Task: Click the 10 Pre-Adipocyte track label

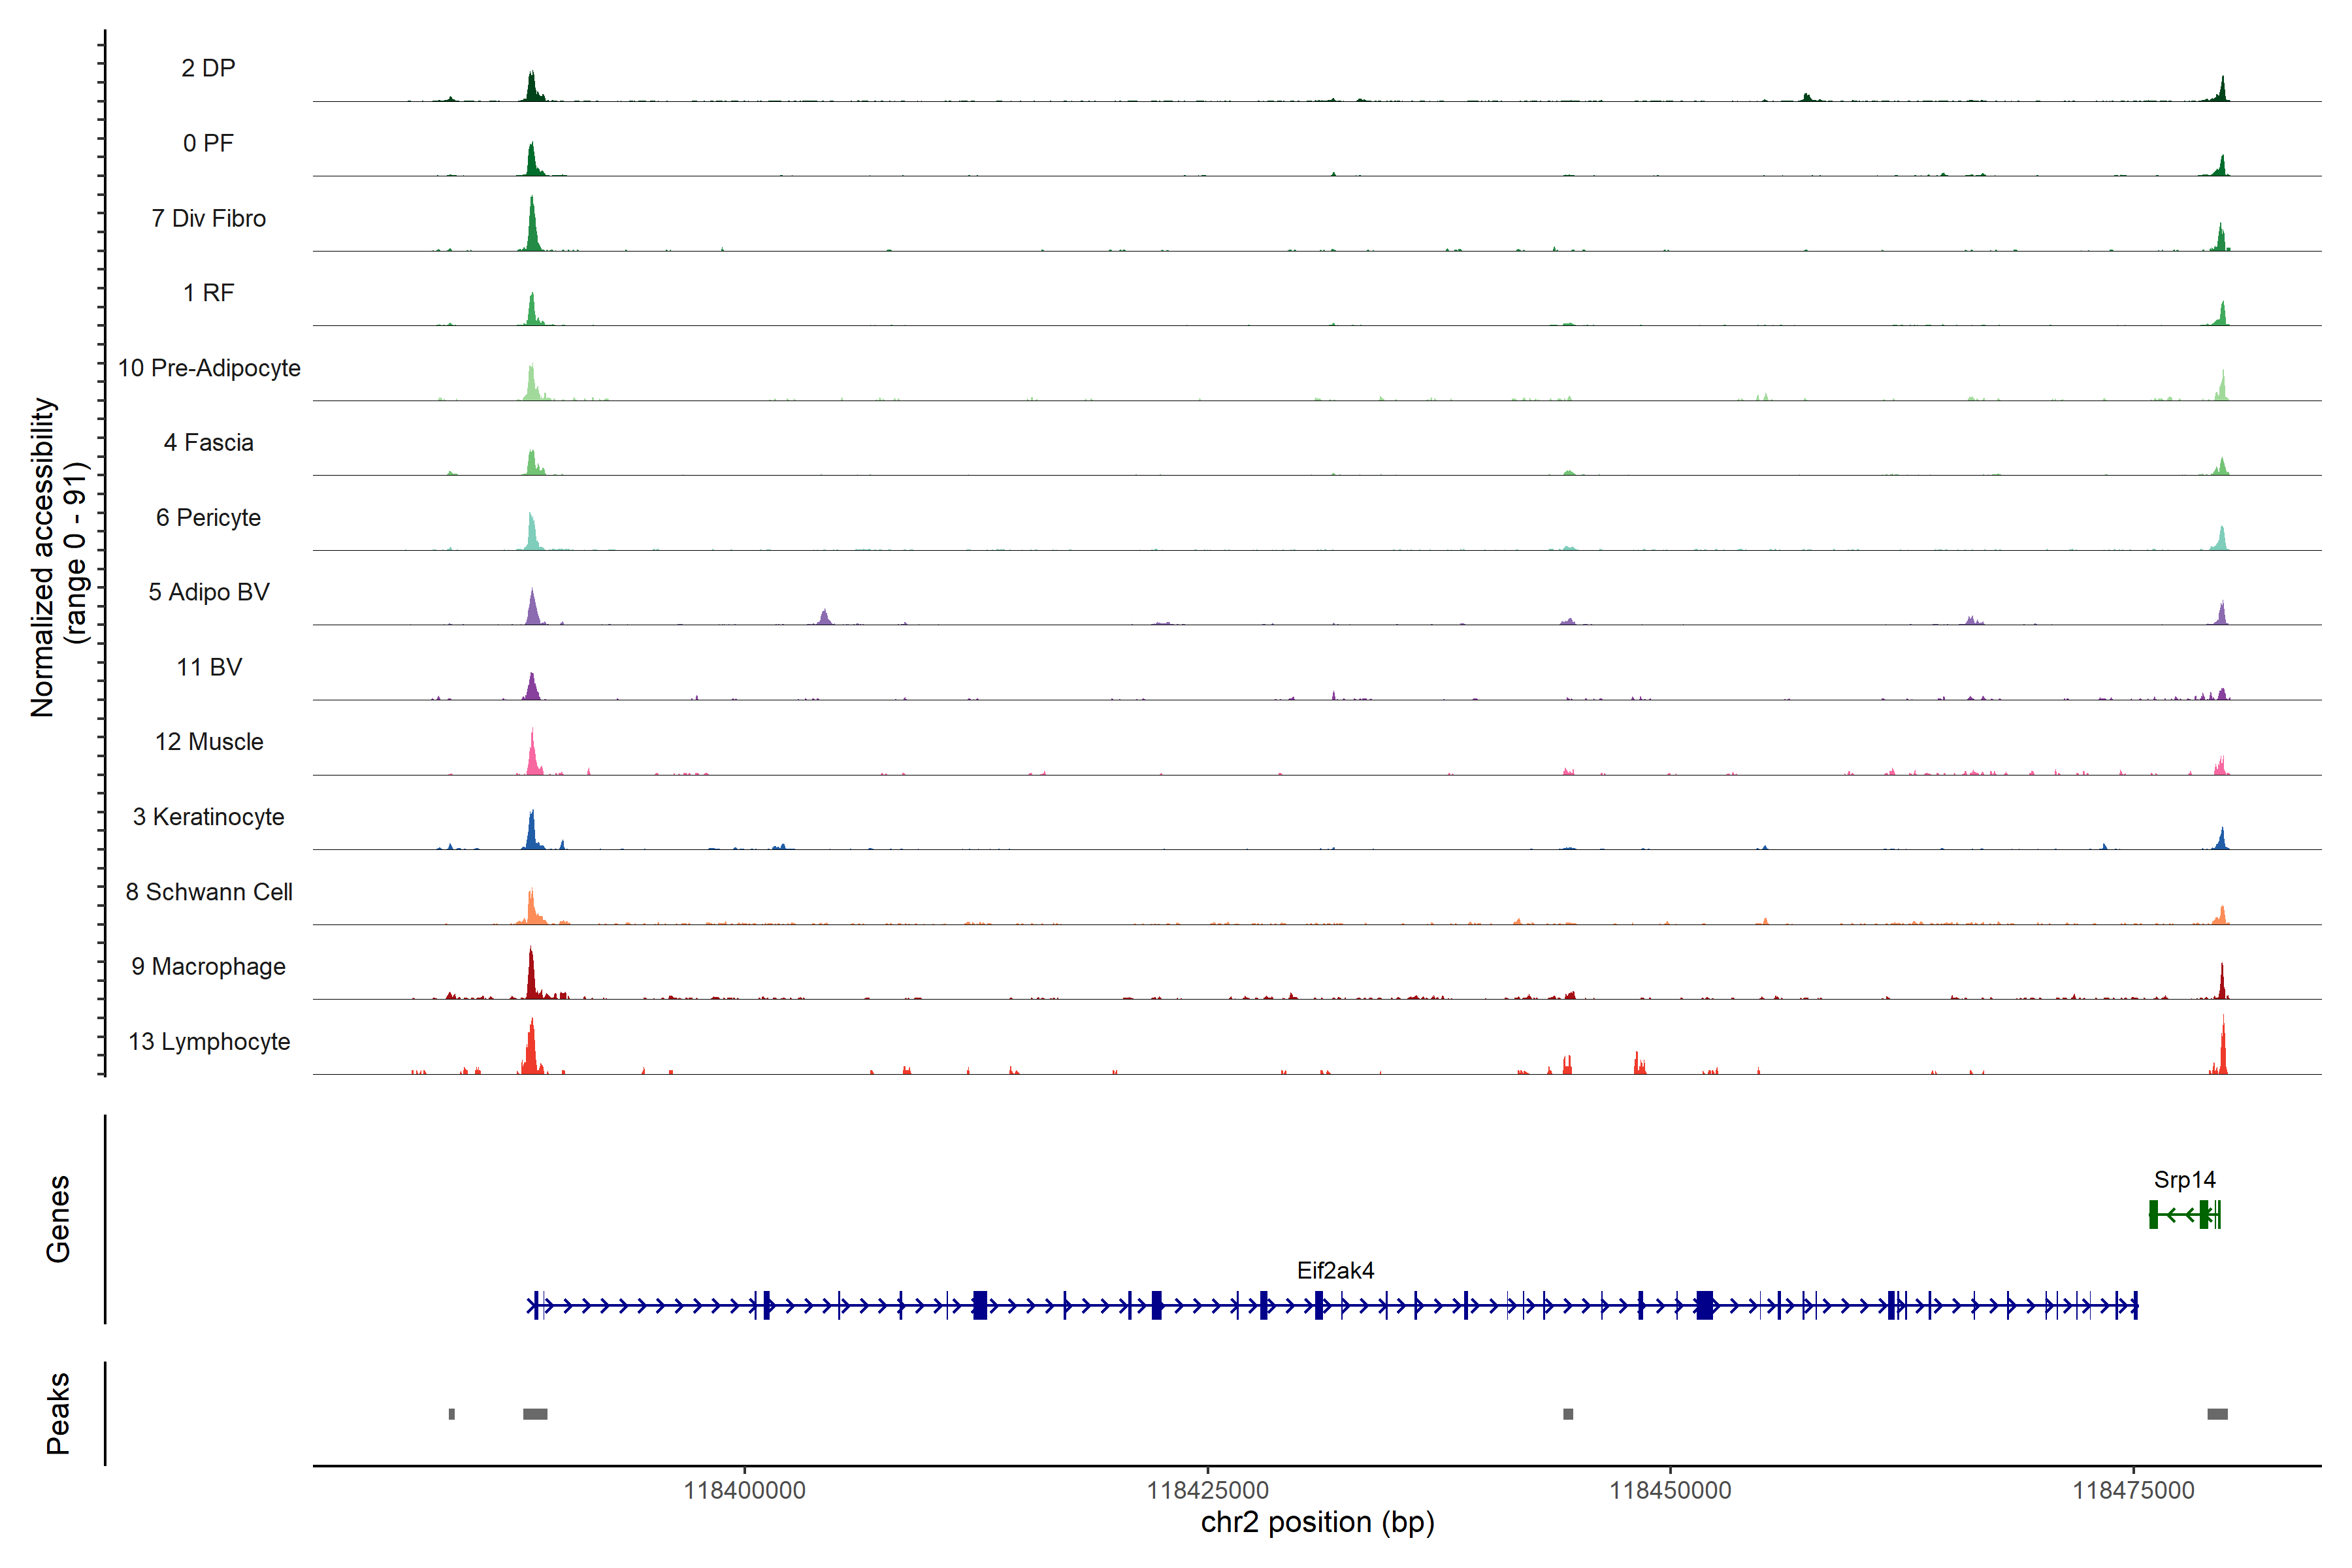Action: point(209,368)
